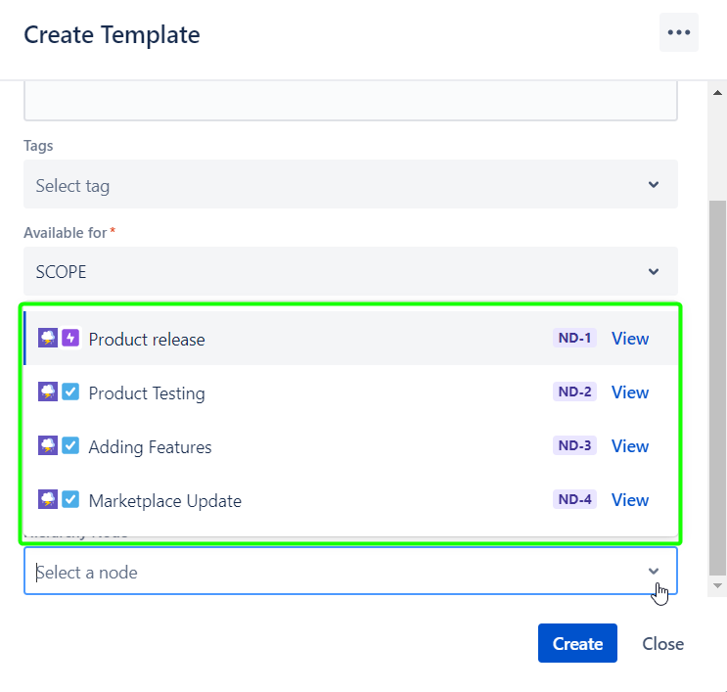Select Product release from the list
The height and width of the screenshot is (692, 727).
tap(147, 340)
